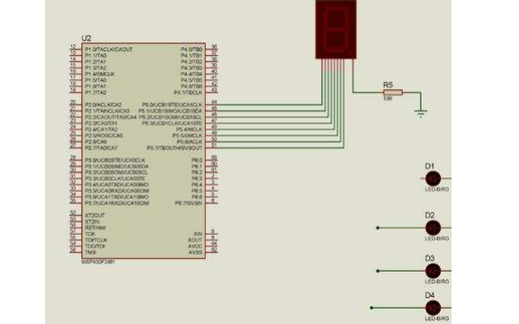Select the 7-segment display component
519x324 pixels.
pos(336,30)
